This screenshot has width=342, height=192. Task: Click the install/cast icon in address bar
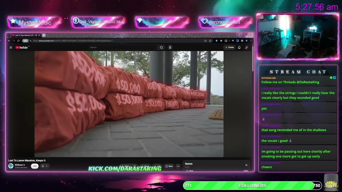coord(205,41)
